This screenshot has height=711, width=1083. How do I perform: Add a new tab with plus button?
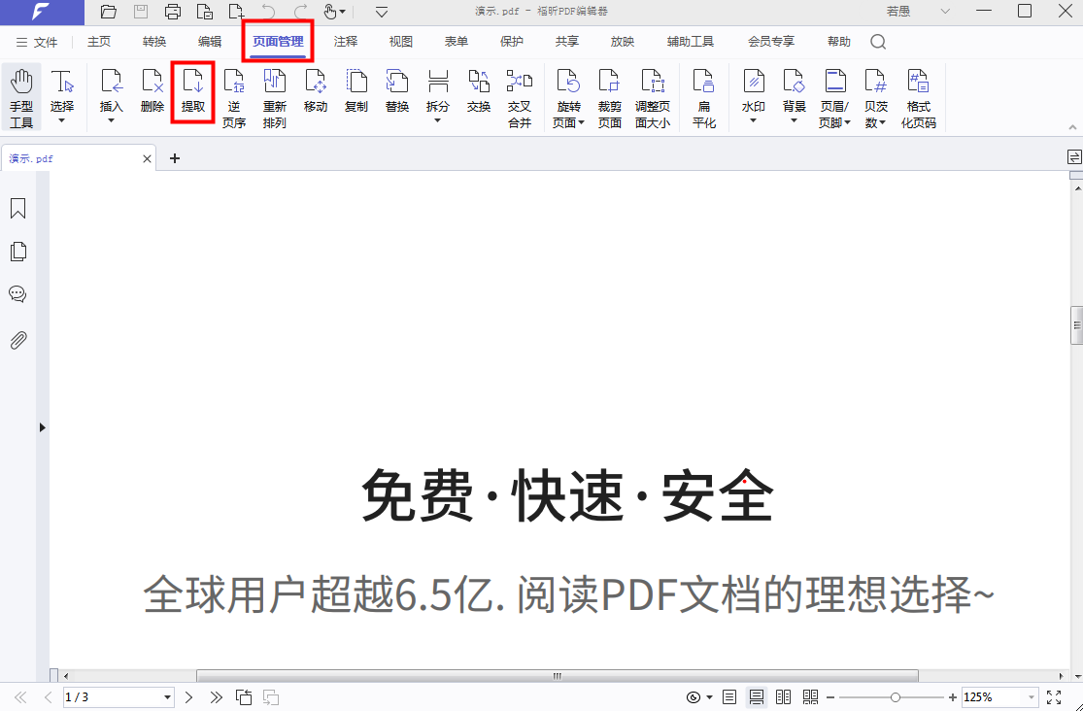pyautogui.click(x=175, y=158)
